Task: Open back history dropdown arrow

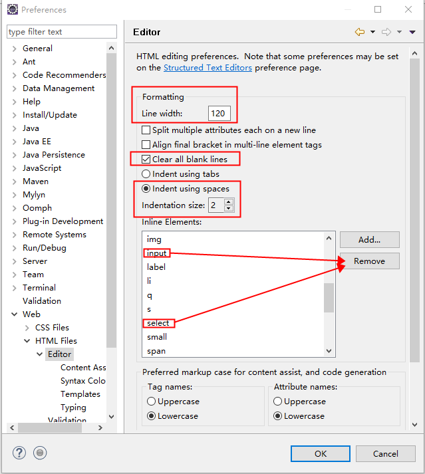Action: [x=372, y=32]
